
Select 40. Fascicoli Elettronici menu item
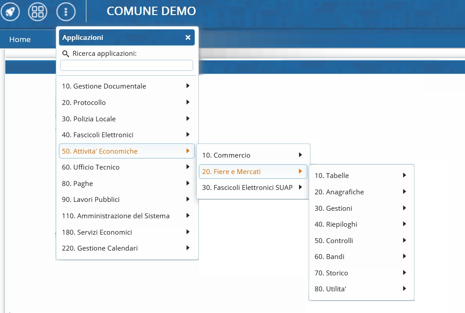[x=97, y=135]
